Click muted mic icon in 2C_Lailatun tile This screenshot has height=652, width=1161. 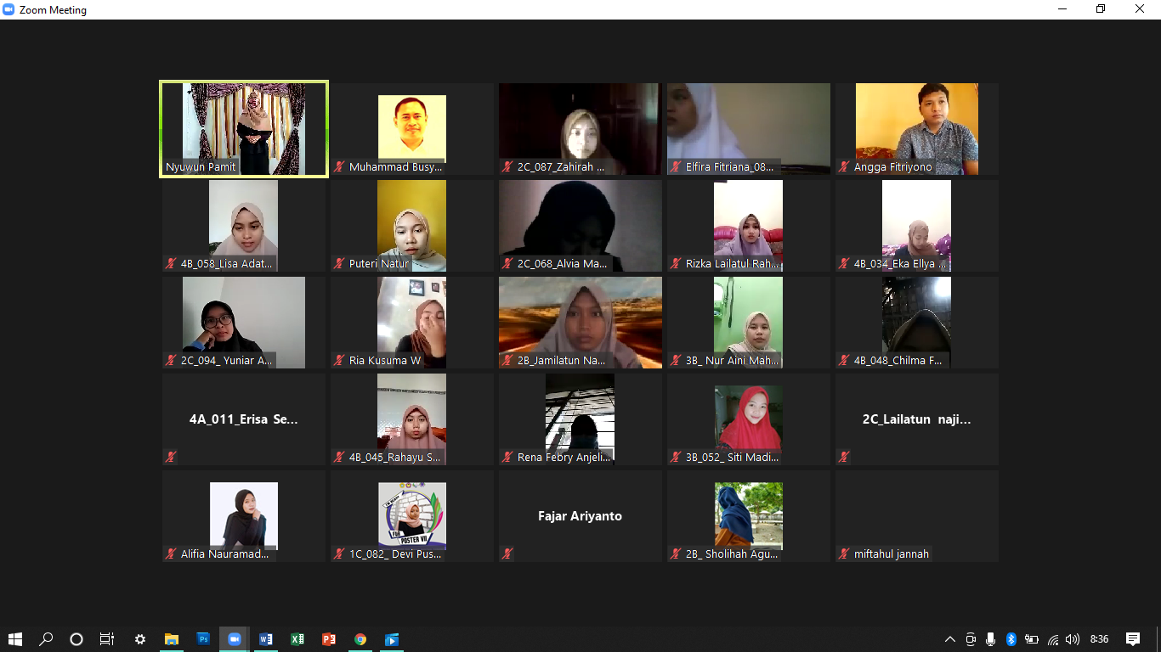(844, 457)
